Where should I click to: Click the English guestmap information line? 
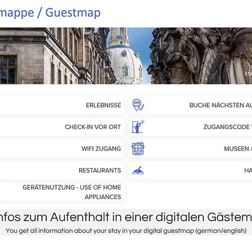126,230
